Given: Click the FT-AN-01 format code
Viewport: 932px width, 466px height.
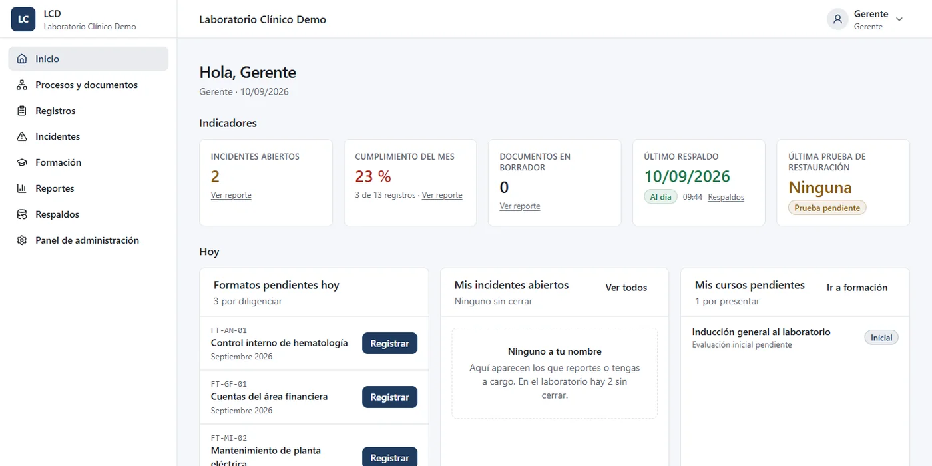Looking at the screenshot, I should (x=229, y=330).
